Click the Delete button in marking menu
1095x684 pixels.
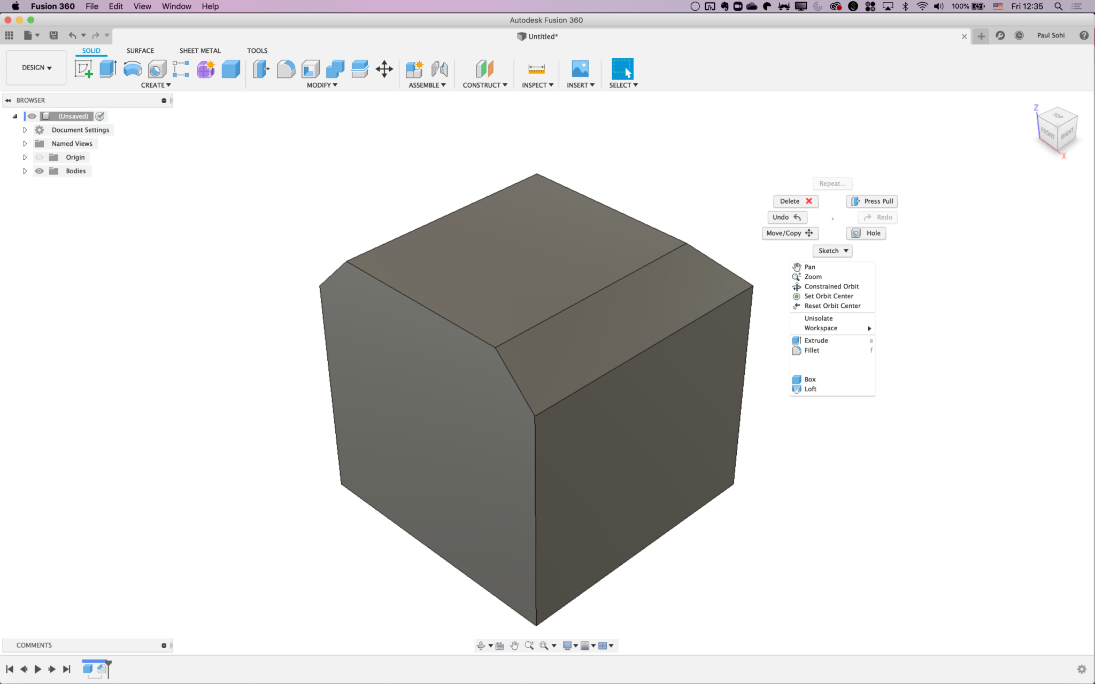point(796,201)
